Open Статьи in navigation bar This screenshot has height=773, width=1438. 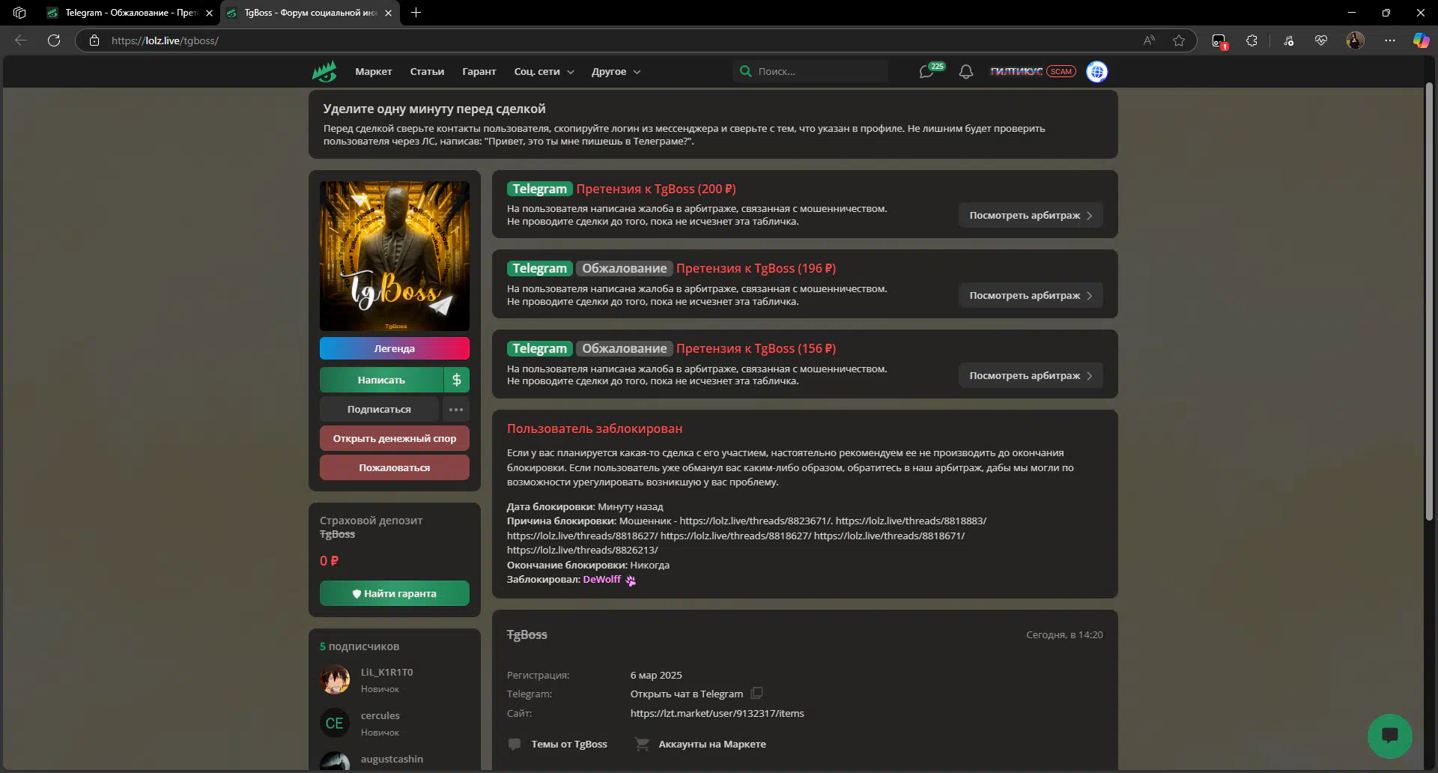(x=427, y=72)
